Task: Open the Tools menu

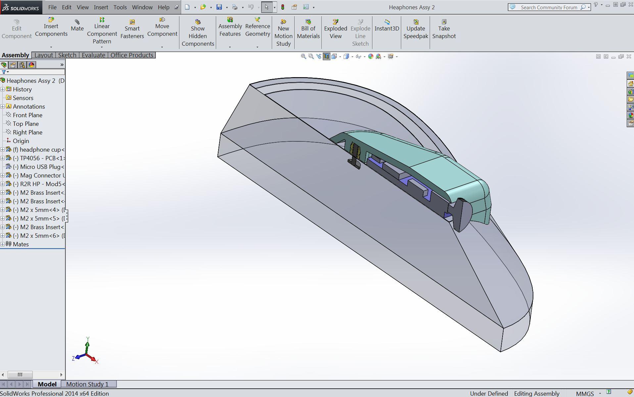Action: [120, 7]
